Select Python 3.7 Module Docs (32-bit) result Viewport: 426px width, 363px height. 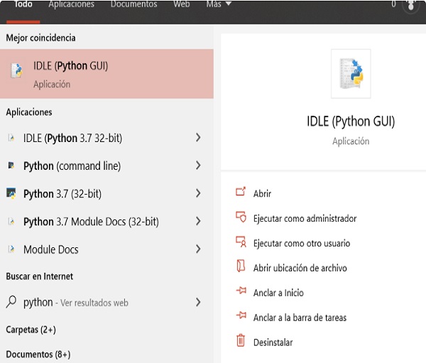pos(106,222)
